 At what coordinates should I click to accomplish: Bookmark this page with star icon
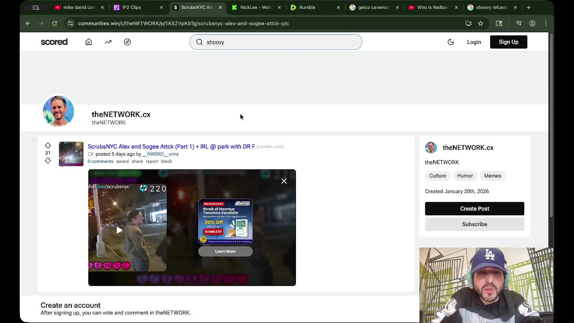480,23
